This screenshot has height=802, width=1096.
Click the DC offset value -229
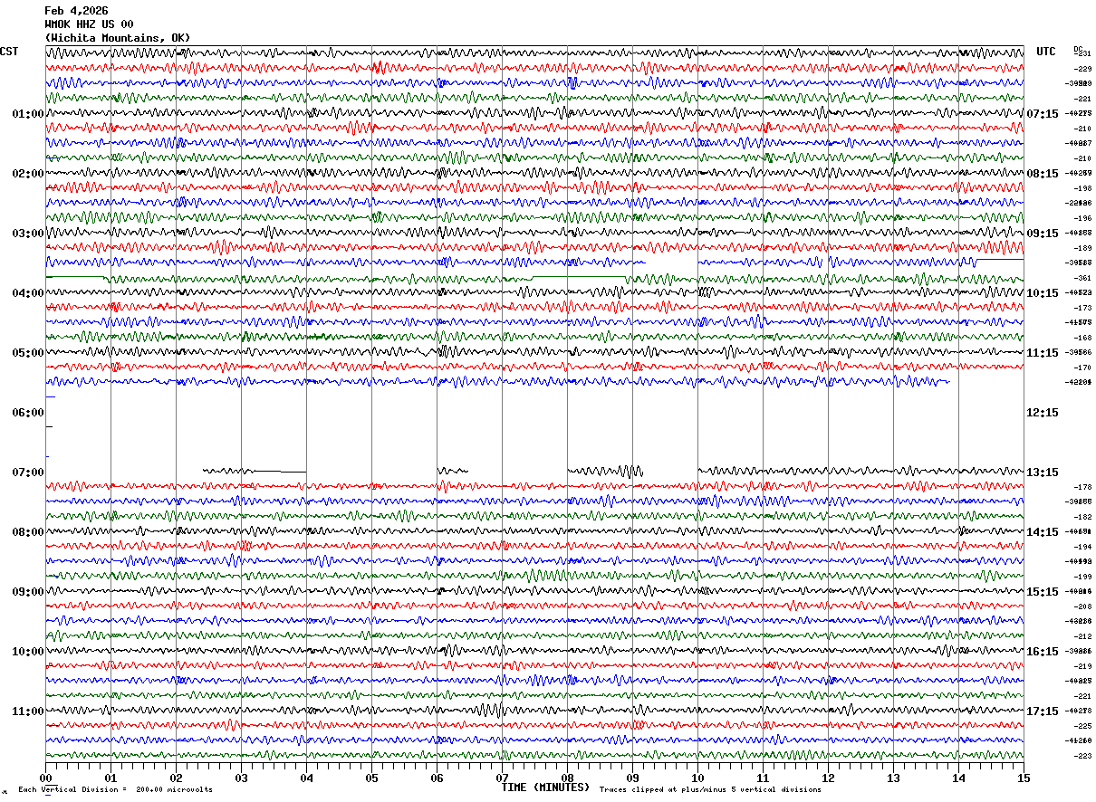(1082, 69)
